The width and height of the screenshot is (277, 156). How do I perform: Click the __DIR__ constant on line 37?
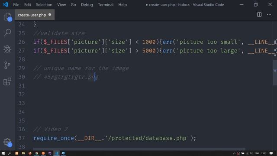pos(90,138)
